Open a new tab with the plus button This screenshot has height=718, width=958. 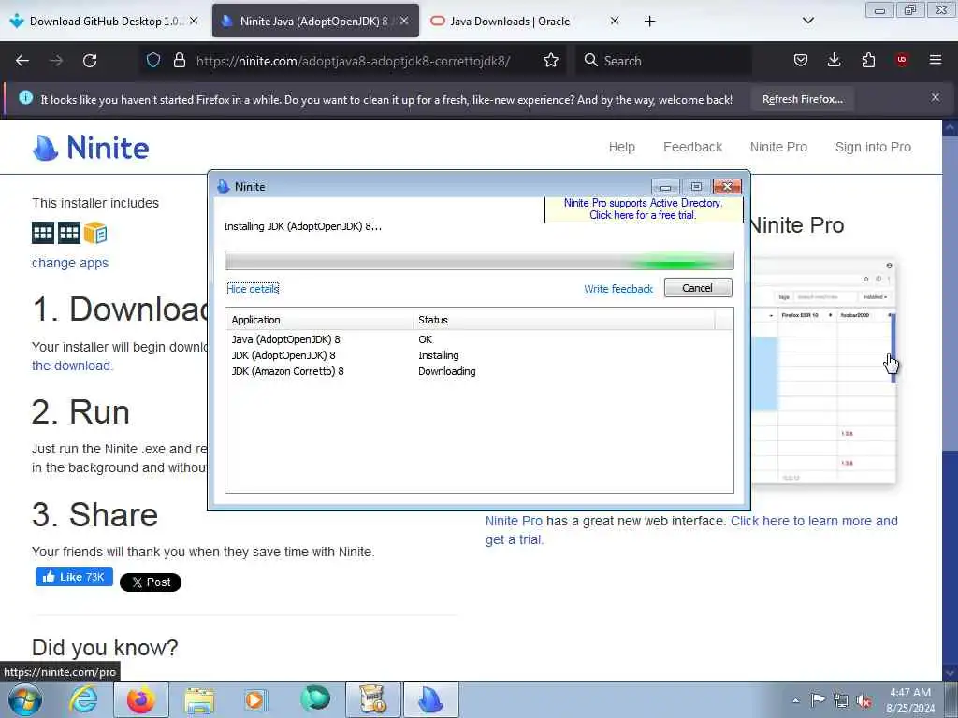tap(649, 22)
